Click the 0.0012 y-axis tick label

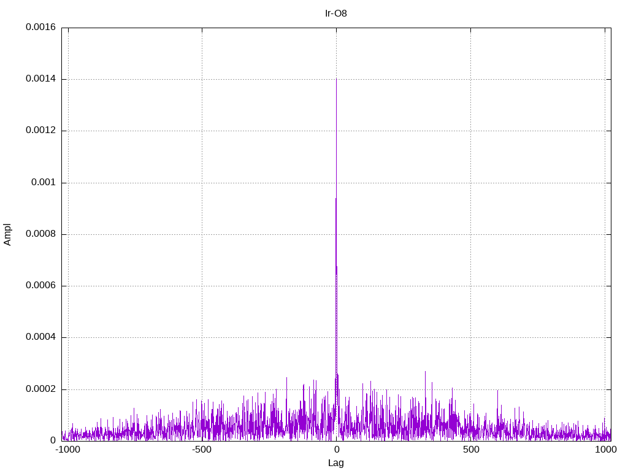pos(41,131)
